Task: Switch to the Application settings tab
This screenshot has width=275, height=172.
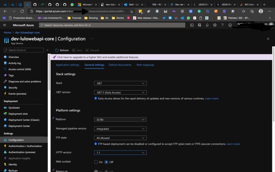Action: click(67, 65)
